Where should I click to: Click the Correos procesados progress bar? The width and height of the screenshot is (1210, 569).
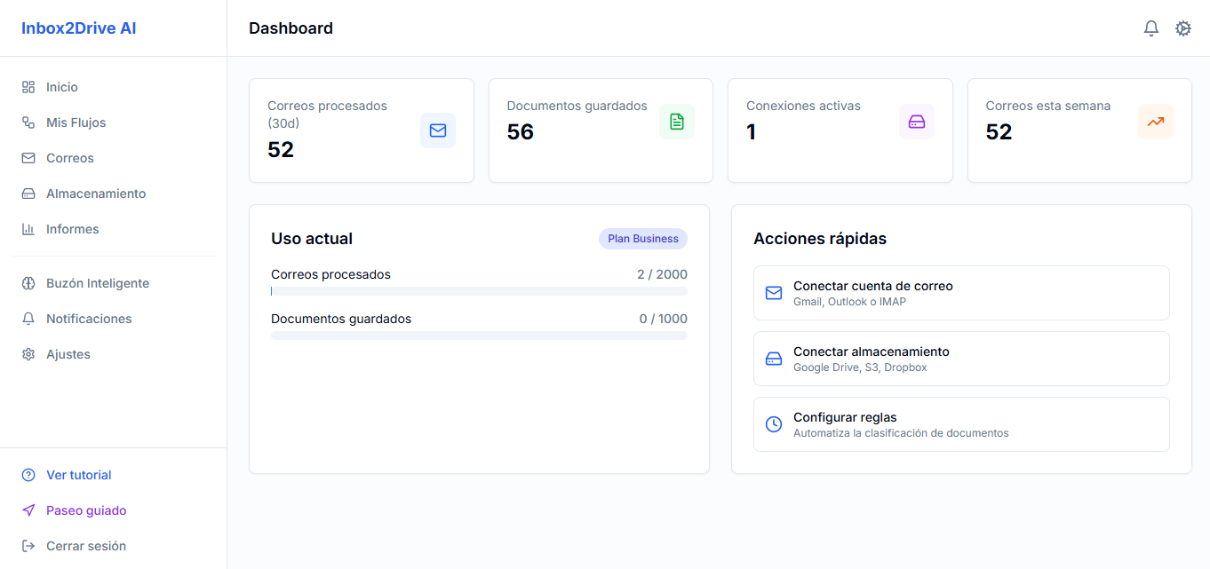pos(478,290)
